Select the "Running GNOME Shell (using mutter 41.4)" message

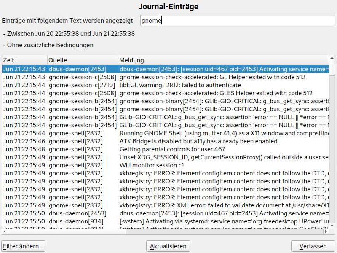coord(224,133)
